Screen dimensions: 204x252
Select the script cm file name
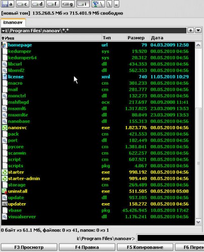pyautogui.click(x=15, y=159)
